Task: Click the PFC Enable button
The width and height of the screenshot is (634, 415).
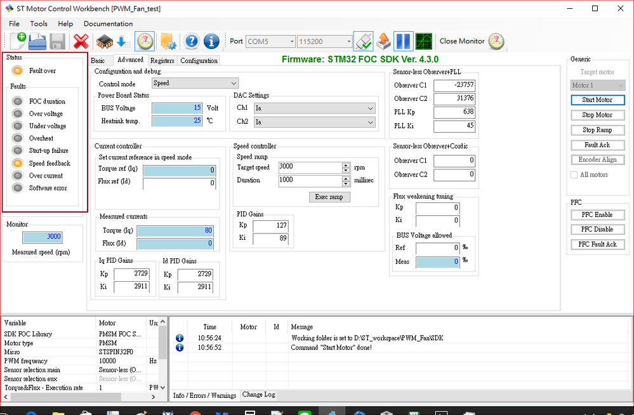Action: (x=598, y=214)
